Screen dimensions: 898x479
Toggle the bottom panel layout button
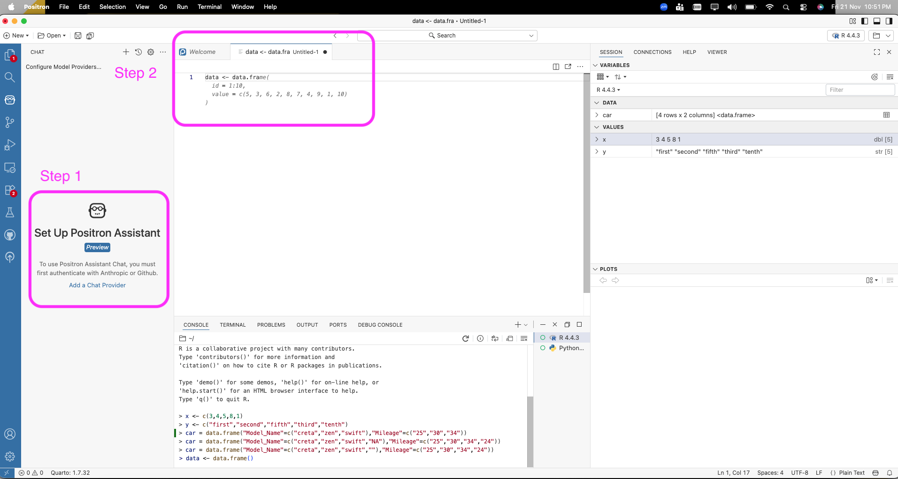tap(876, 21)
